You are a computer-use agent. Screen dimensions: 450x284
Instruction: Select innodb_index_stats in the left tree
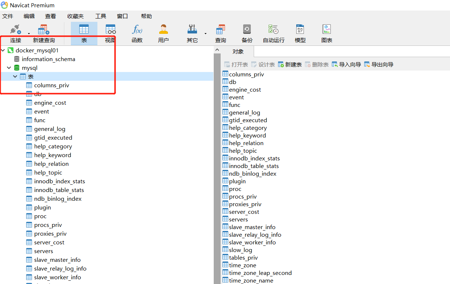coord(59,181)
